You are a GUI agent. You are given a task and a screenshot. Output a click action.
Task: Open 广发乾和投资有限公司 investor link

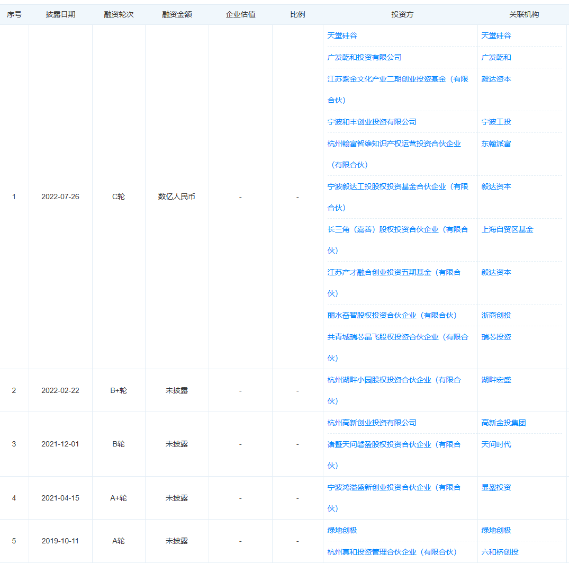click(x=364, y=57)
